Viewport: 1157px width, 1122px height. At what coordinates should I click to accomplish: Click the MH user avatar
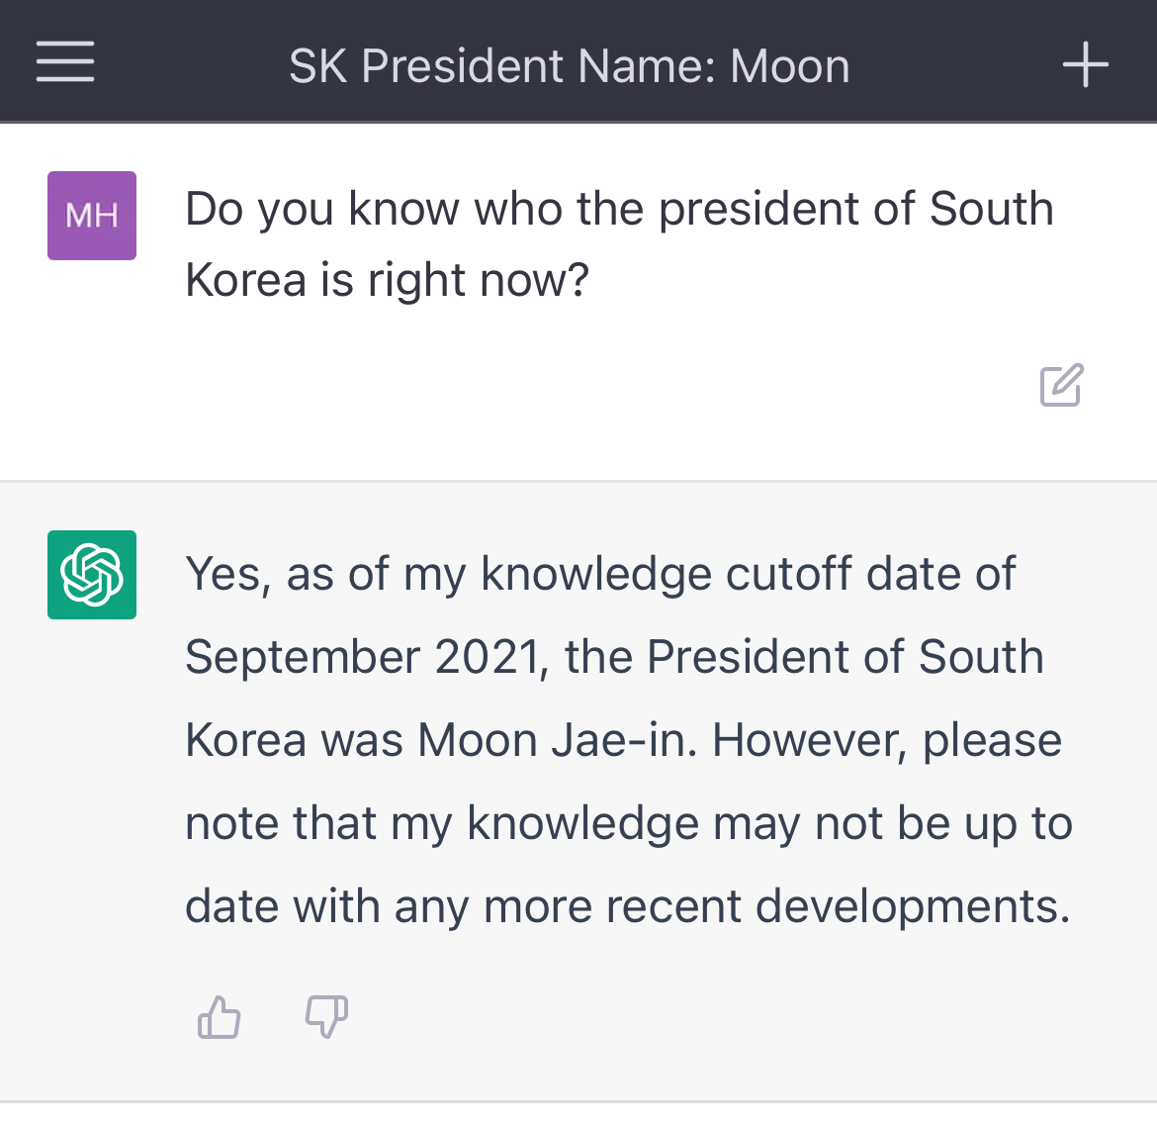point(91,215)
